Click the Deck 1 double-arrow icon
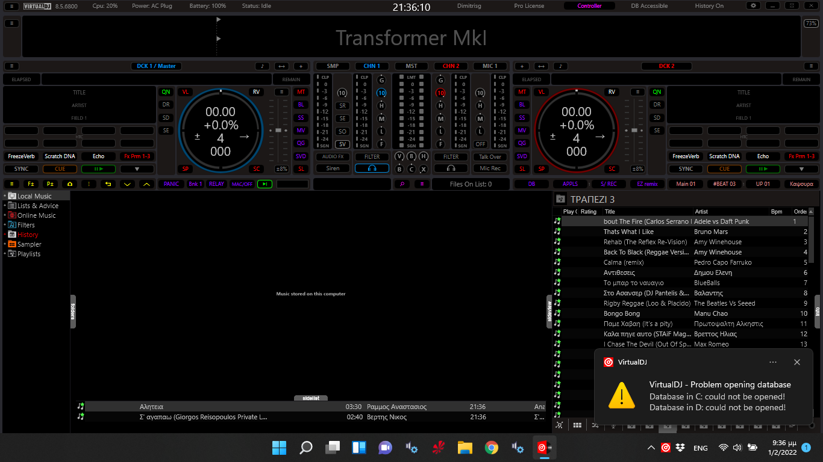 pyautogui.click(x=281, y=66)
